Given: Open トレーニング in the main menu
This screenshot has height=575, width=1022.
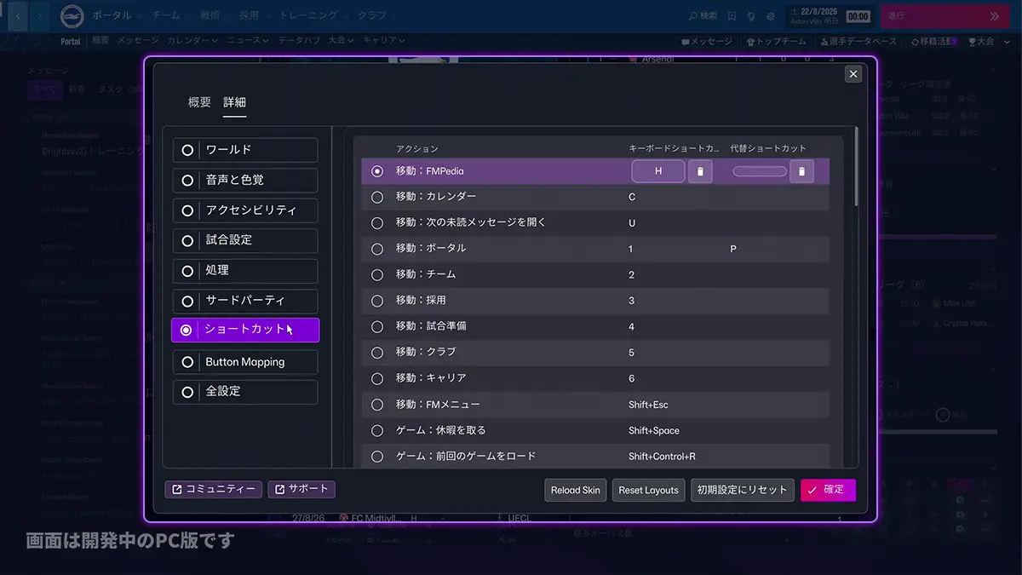Looking at the screenshot, I should (x=308, y=15).
